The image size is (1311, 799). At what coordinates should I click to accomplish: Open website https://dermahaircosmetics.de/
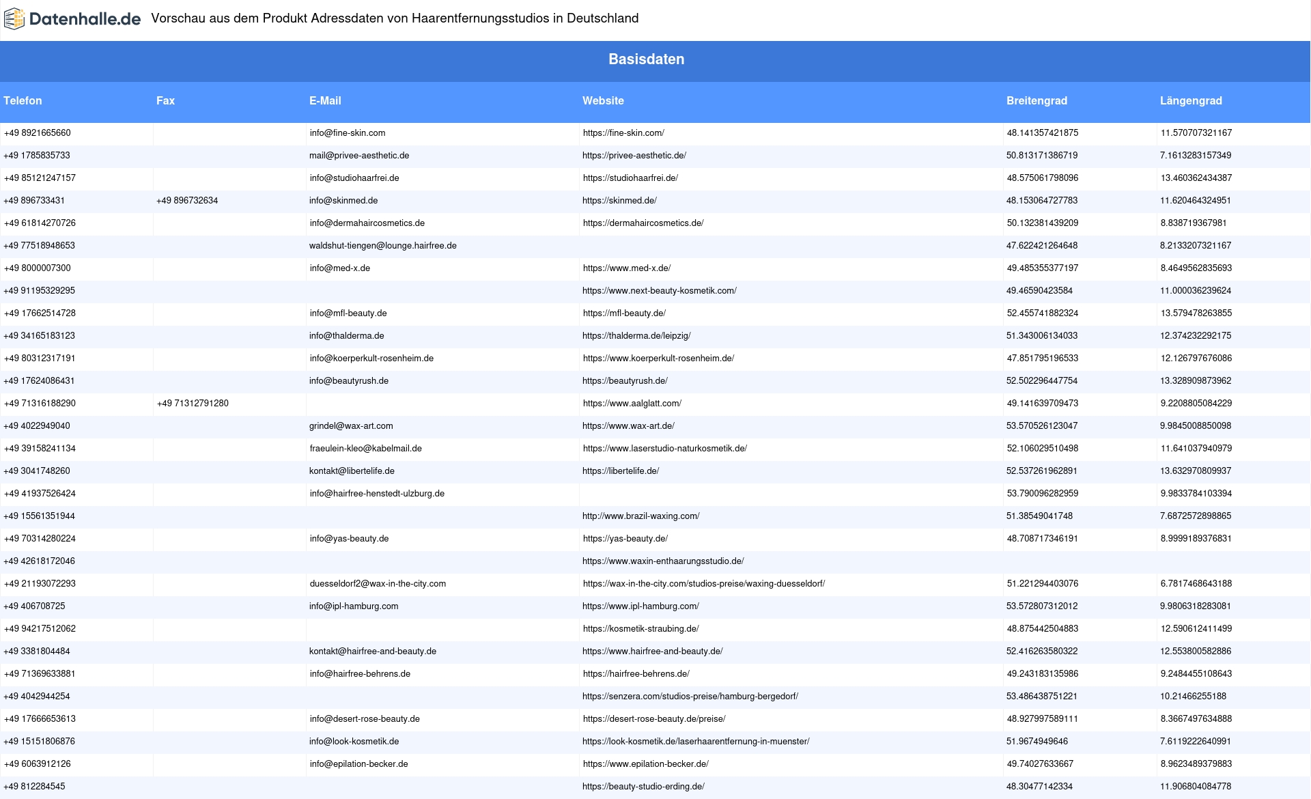(x=643, y=223)
